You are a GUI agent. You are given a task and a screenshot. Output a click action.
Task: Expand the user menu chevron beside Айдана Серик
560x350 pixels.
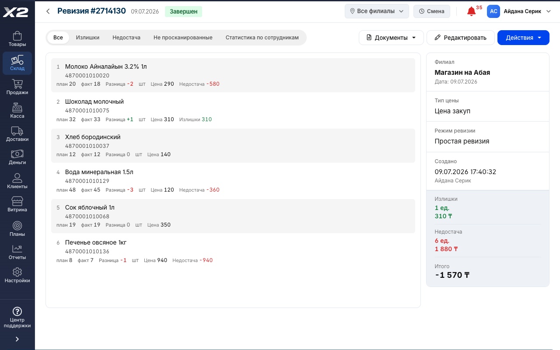coord(549,11)
